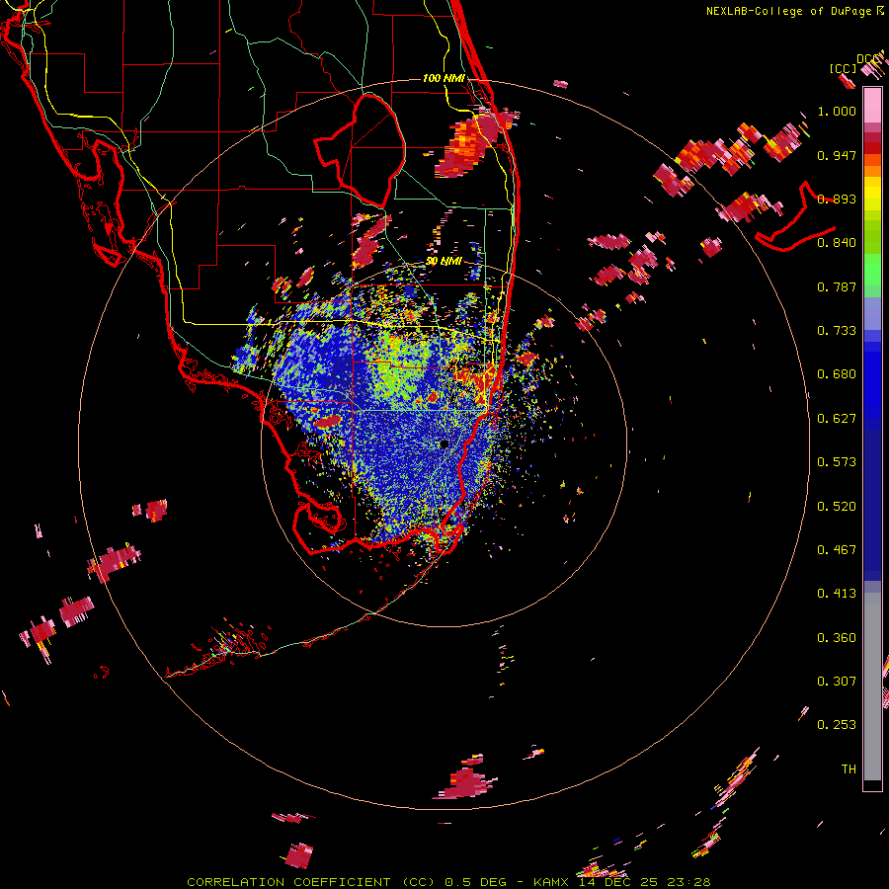Click the CORRELATION COEFFICIENT product title

click(311, 882)
